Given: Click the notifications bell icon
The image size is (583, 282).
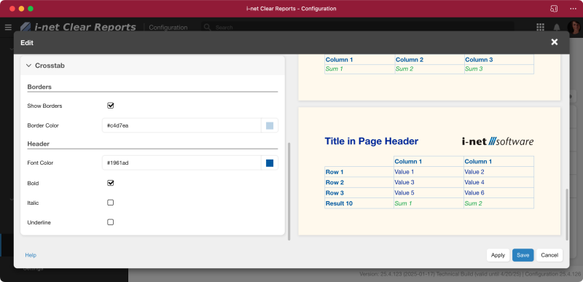Looking at the screenshot, I should (x=557, y=27).
